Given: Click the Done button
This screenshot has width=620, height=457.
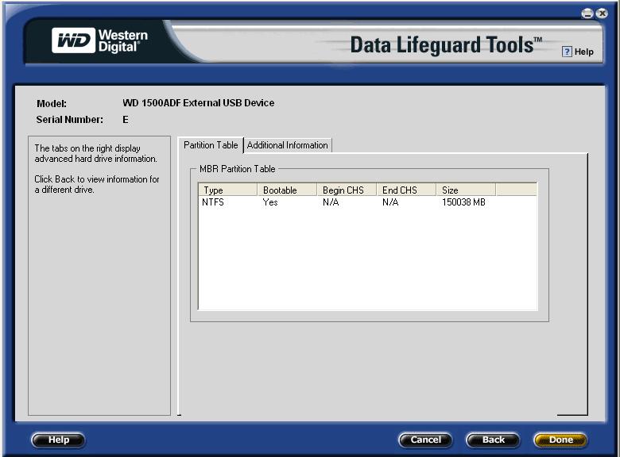Looking at the screenshot, I should click(560, 440).
